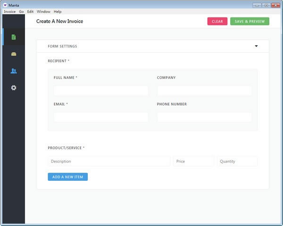
Task: Click the Clear button
Action: [217, 21]
